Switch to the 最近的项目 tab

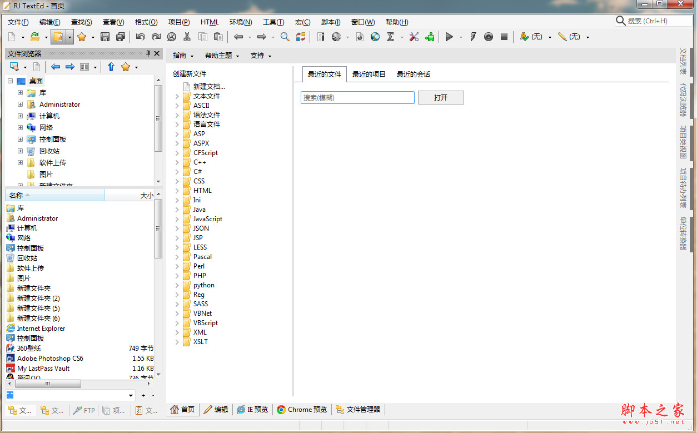pos(370,73)
